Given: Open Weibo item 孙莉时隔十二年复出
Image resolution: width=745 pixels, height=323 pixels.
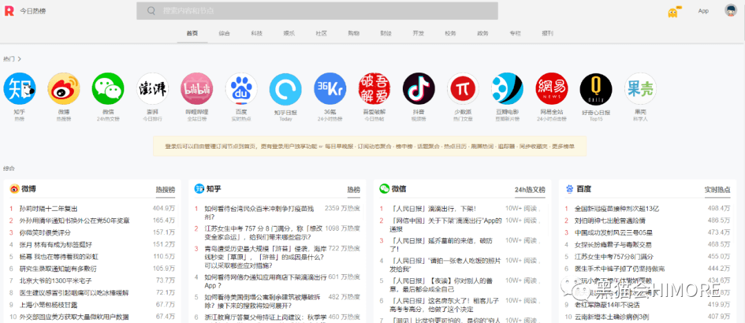Looking at the screenshot, I should click(x=48, y=209).
